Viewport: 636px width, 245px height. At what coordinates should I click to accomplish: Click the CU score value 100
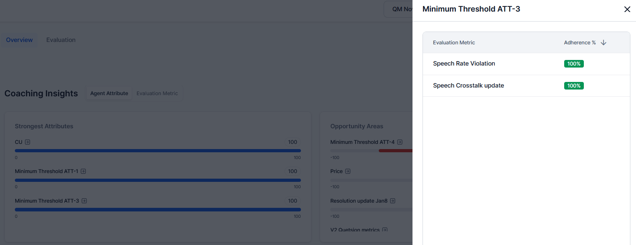coord(293,142)
